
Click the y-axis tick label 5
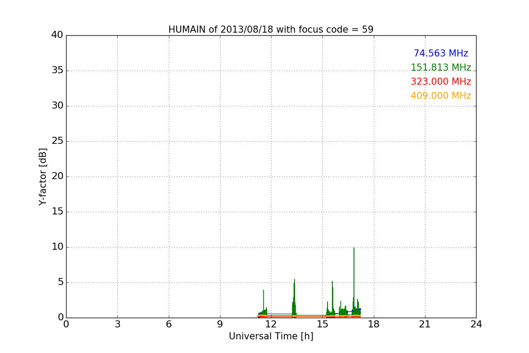(x=60, y=282)
